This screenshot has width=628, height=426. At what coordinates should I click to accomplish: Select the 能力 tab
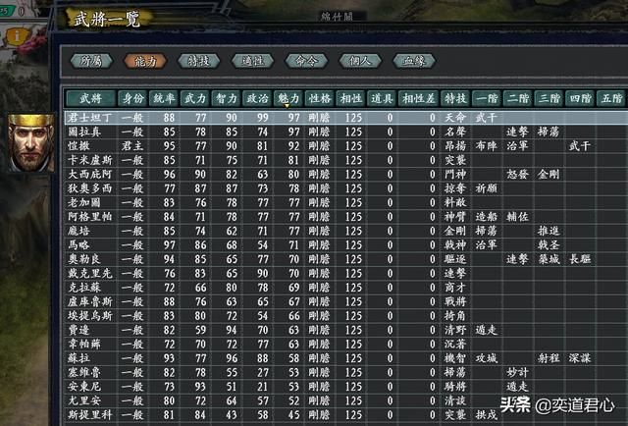145,61
